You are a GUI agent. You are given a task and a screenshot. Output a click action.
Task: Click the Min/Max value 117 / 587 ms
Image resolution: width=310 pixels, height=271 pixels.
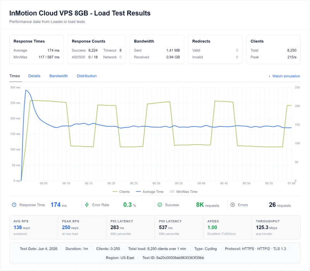tap(49, 57)
